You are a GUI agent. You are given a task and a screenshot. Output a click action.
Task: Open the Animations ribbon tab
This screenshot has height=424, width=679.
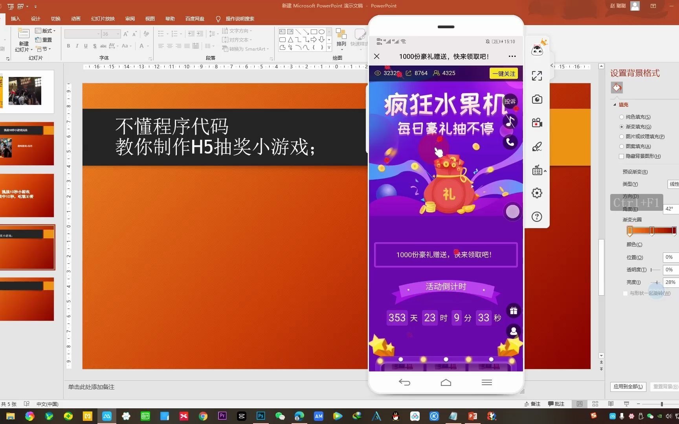pyautogui.click(x=76, y=18)
